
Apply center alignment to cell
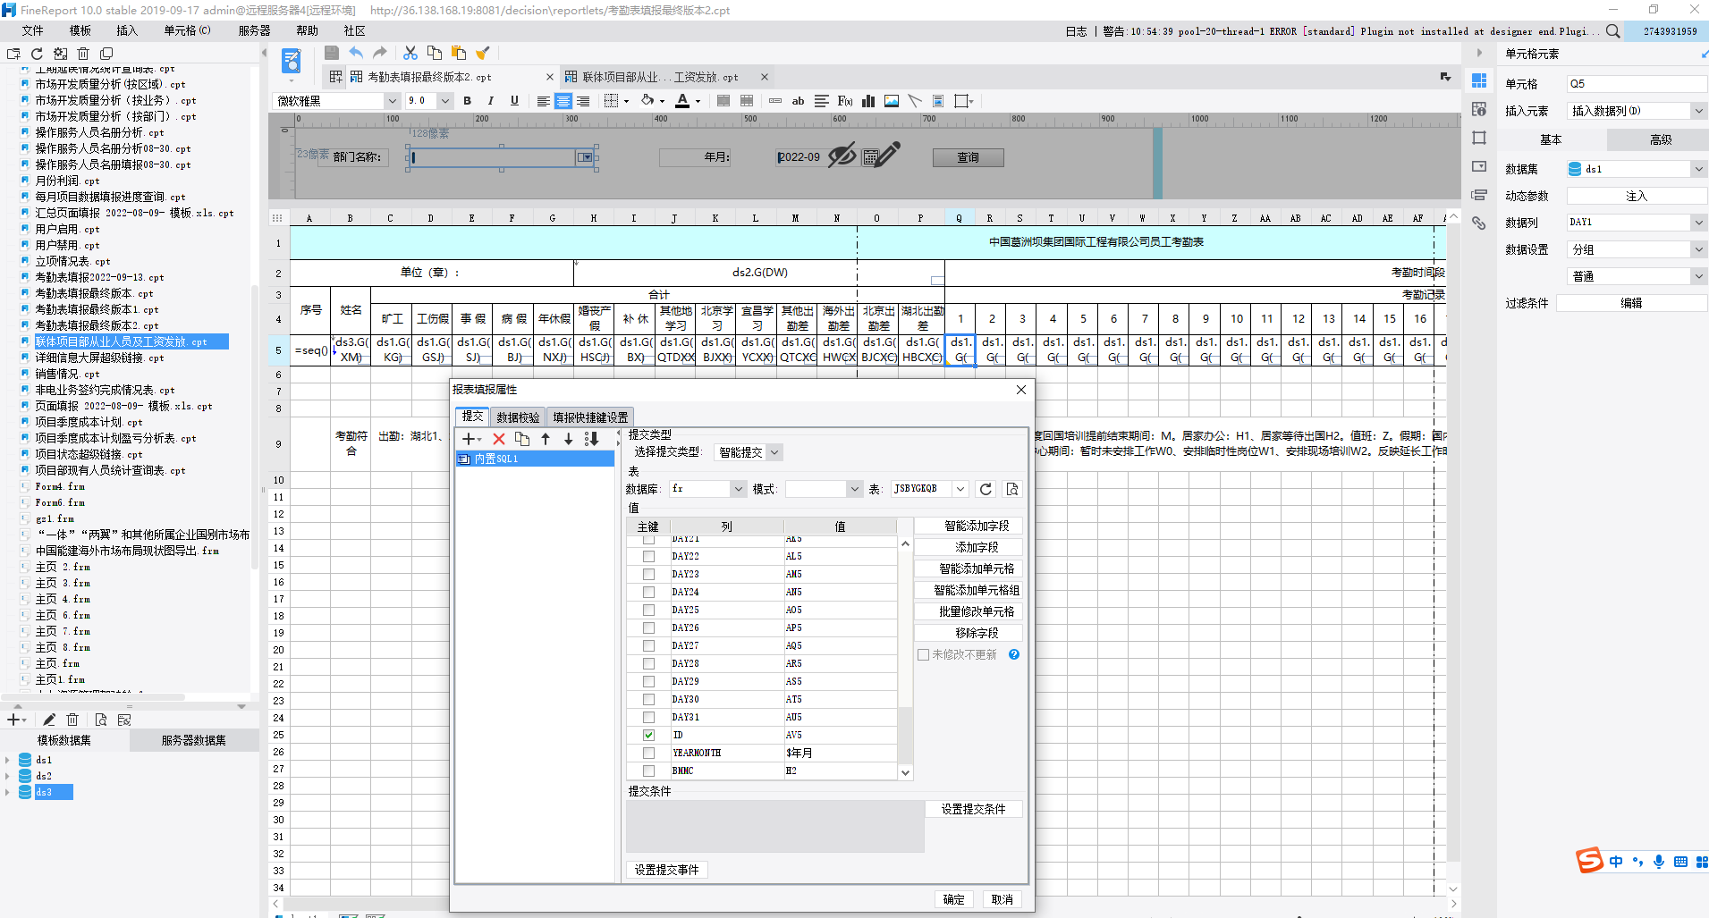pyautogui.click(x=563, y=101)
